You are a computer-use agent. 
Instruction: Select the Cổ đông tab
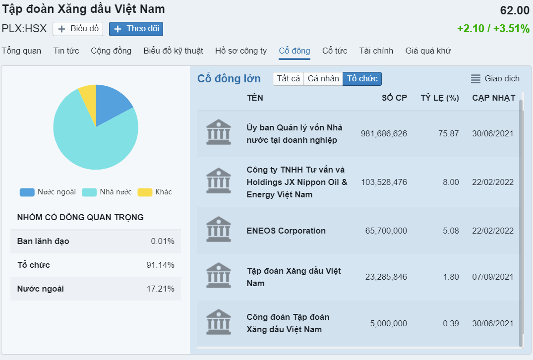point(295,51)
